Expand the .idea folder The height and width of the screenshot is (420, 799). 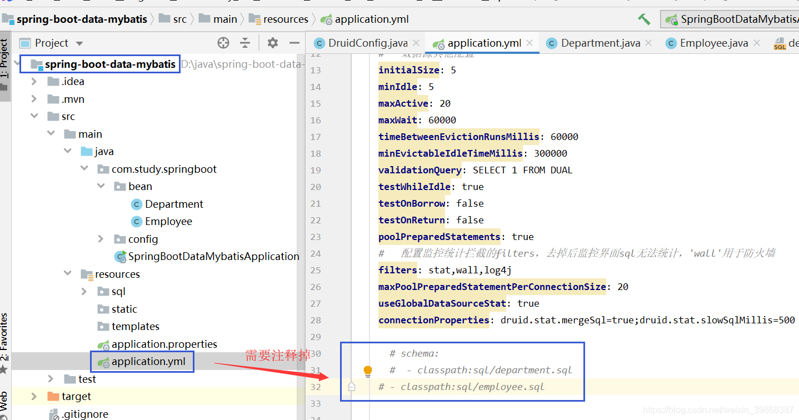pos(34,82)
